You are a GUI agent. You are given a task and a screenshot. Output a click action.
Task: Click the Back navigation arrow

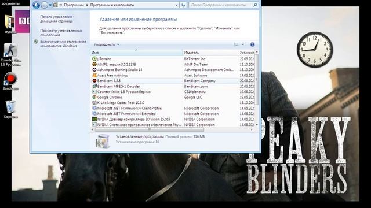(36, 5)
